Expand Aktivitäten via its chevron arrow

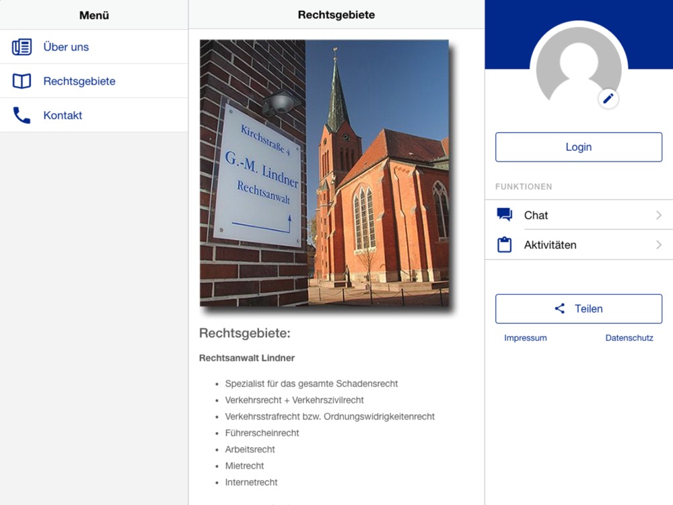pyautogui.click(x=659, y=245)
